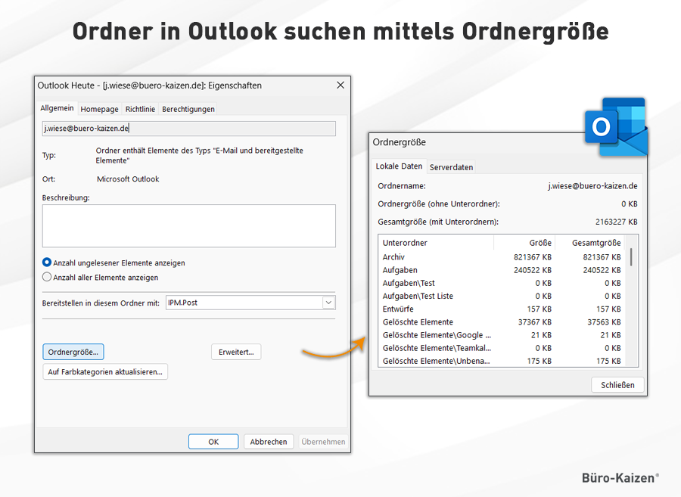Image resolution: width=681 pixels, height=497 pixels.
Task: Switch to the Serverdaten tab
Action: pos(451,167)
